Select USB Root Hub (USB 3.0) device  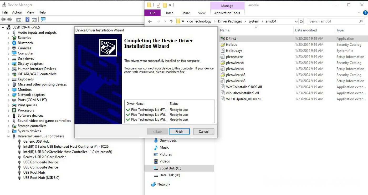[41, 178]
